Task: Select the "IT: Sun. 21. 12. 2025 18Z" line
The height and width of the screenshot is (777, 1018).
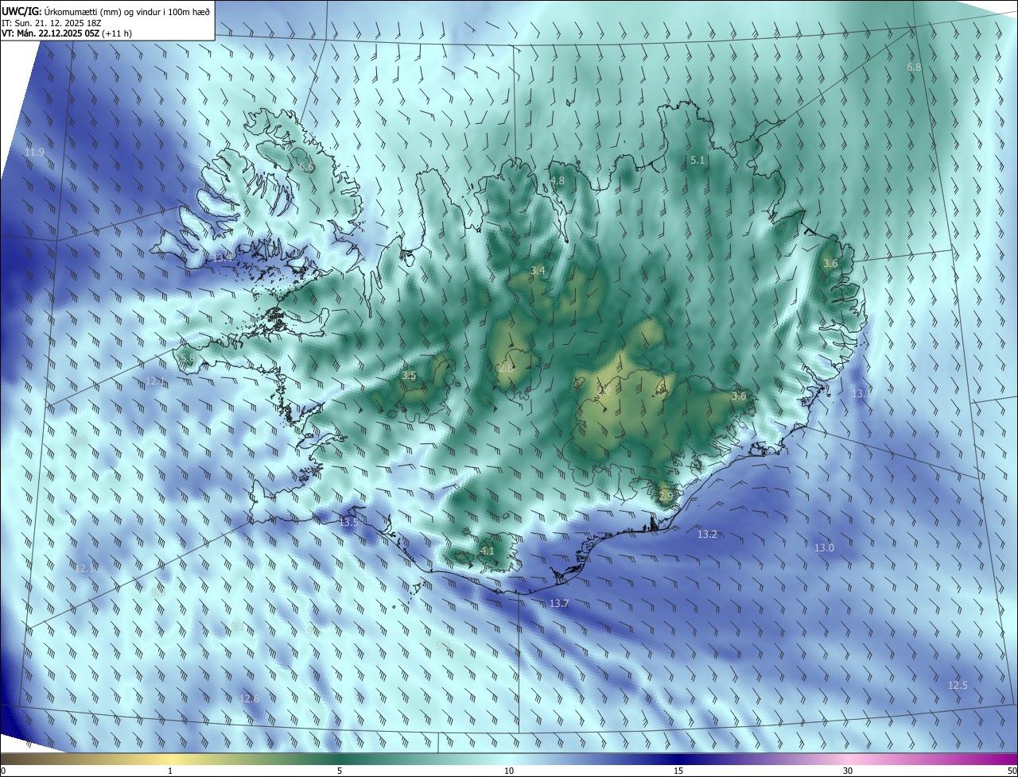Action: (x=52, y=22)
